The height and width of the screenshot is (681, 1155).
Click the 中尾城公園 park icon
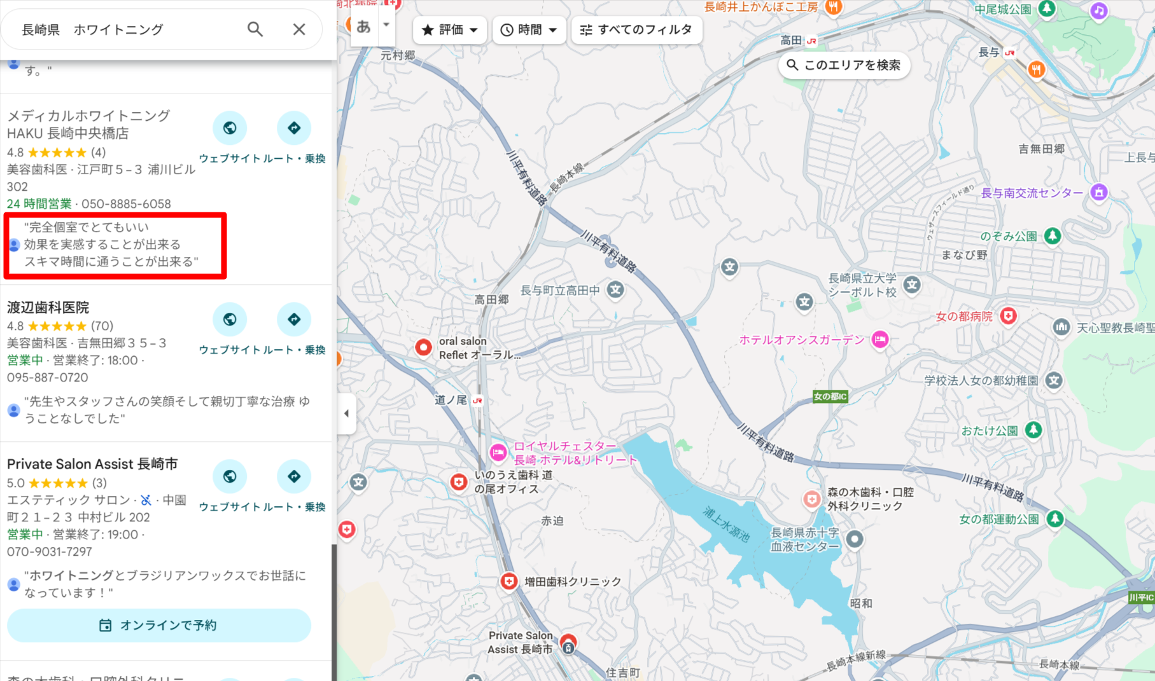1047,9
